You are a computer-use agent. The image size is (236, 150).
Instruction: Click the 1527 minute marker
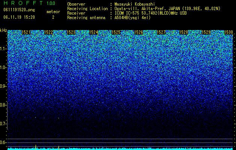point(161,32)
